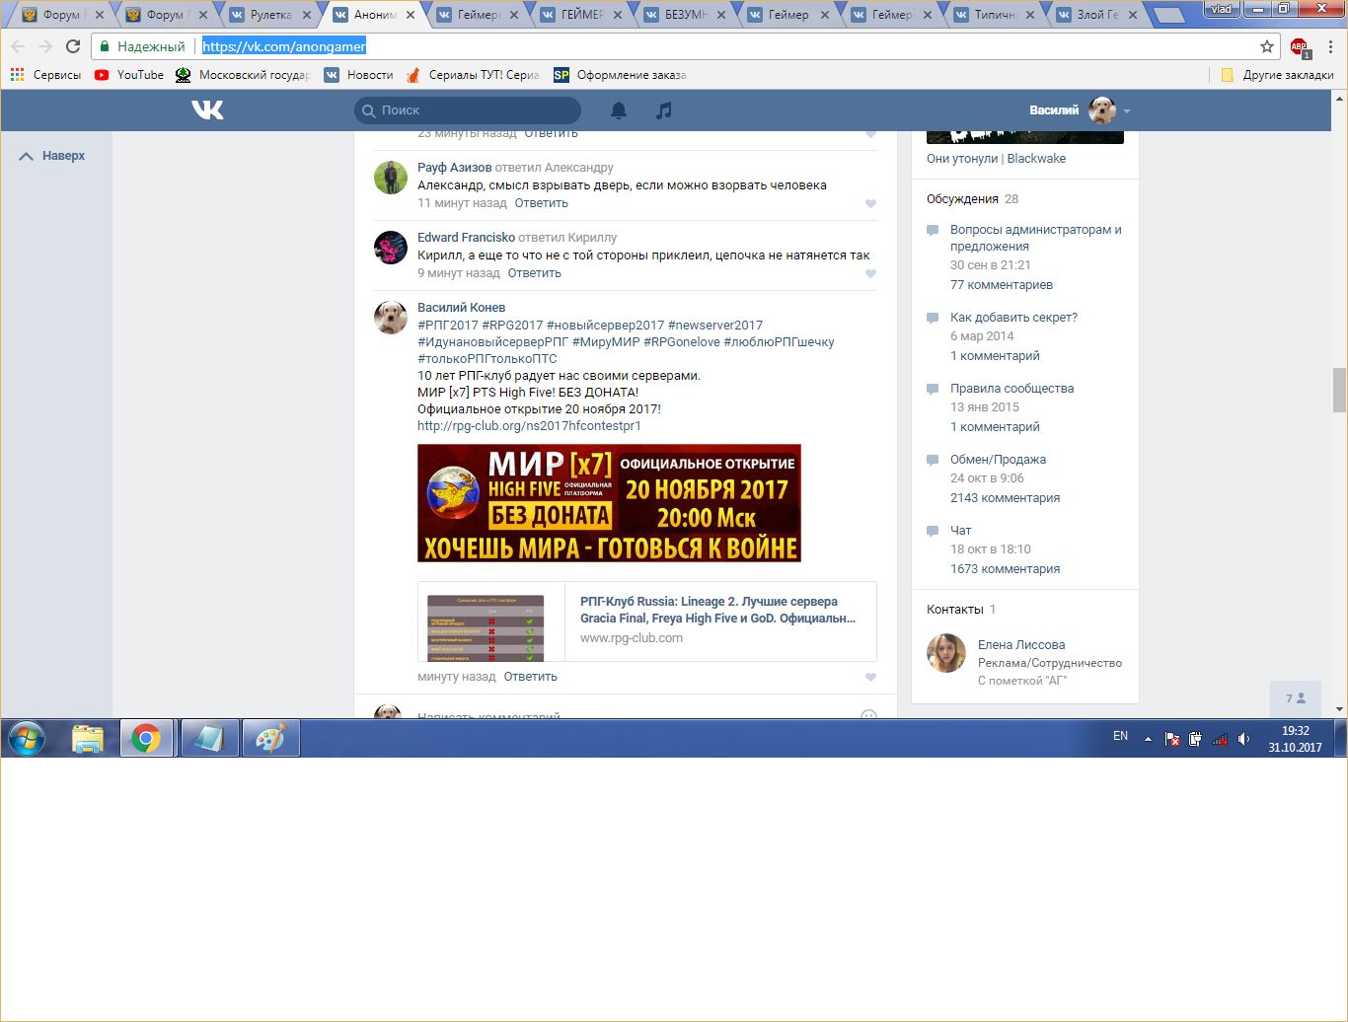Click the Chrome taskbar icon
This screenshot has height=1022, width=1348.
point(147,739)
